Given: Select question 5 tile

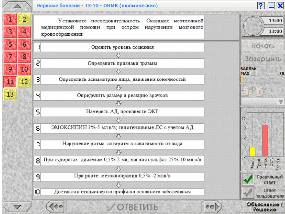Looking at the screenshot, I should 10,44.
